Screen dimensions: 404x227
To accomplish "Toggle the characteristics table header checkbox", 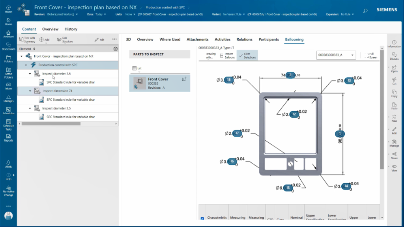I will [202, 218].
